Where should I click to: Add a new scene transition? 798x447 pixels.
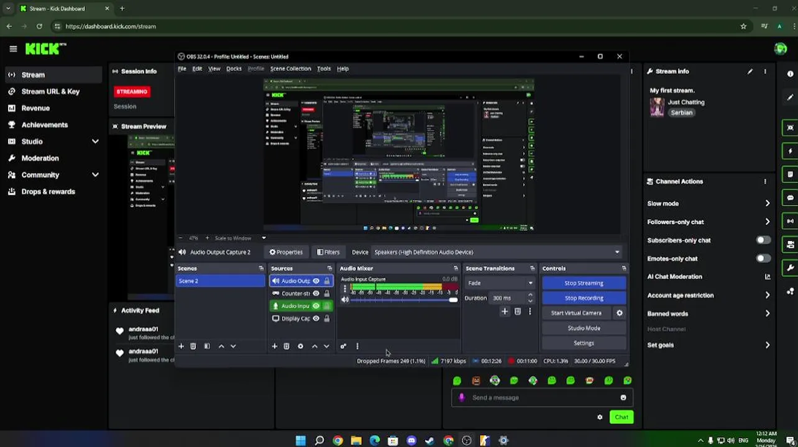505,312
